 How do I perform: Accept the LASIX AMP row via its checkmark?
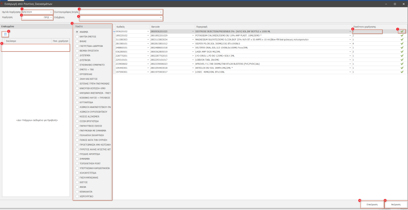point(402,52)
